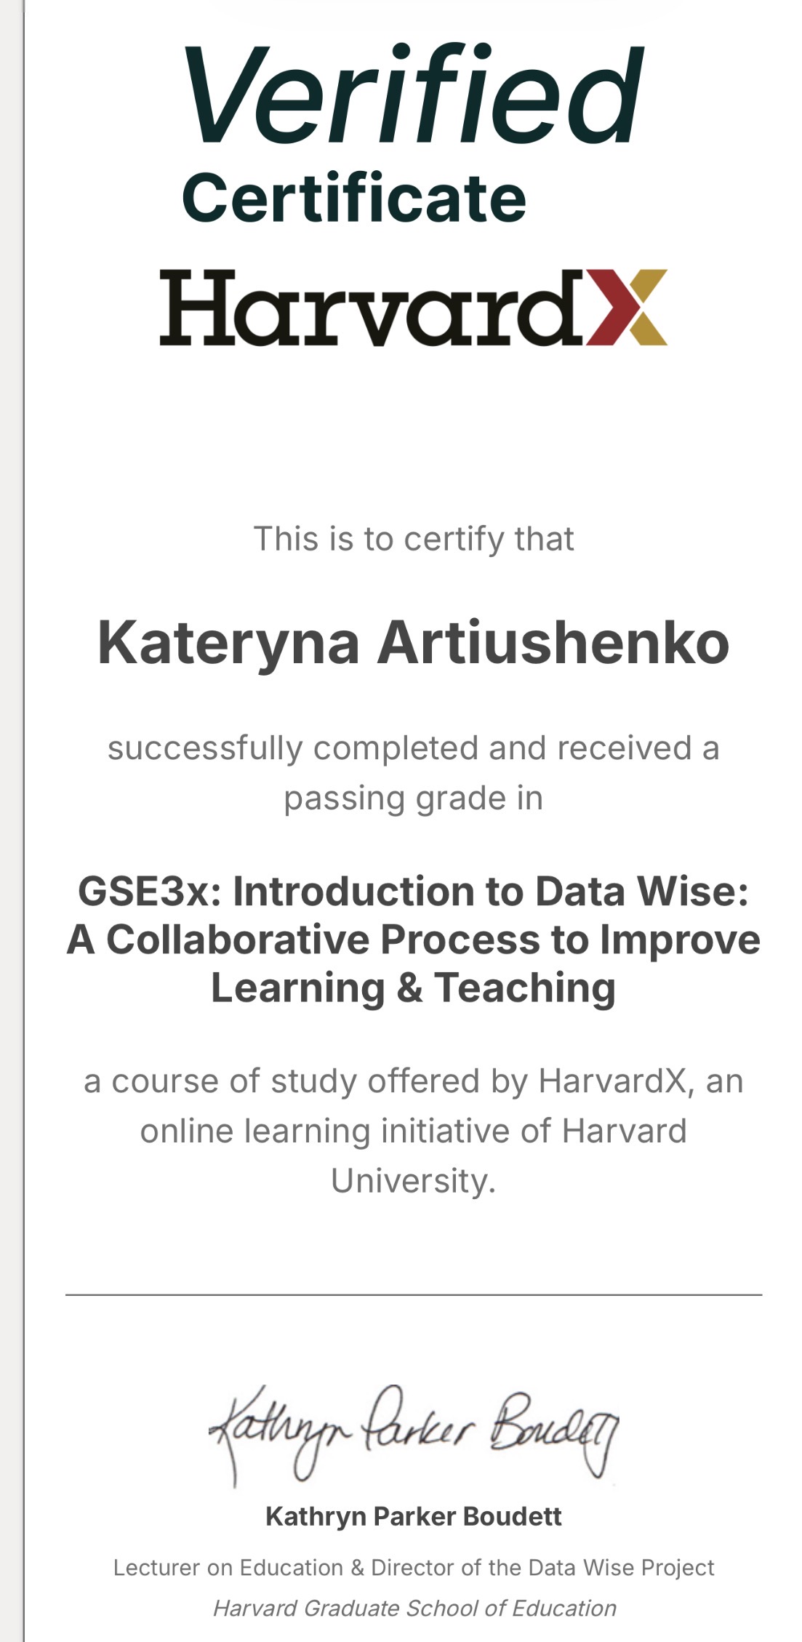Click the handwritten signature image

pos(413,1433)
